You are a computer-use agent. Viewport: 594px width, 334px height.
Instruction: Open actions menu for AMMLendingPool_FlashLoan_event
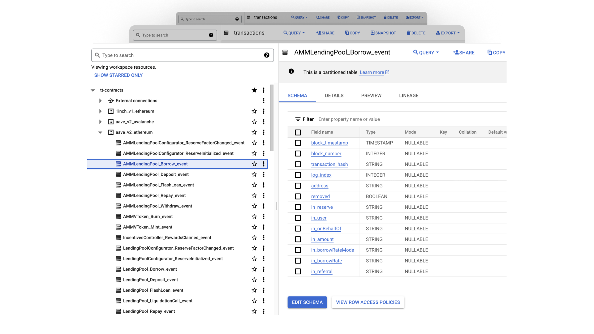click(x=264, y=185)
